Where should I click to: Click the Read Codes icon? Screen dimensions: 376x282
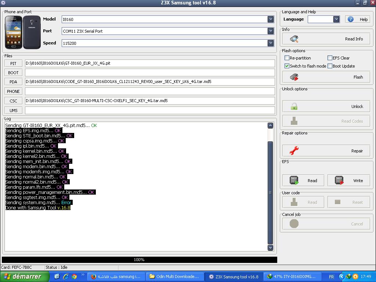coord(294,121)
